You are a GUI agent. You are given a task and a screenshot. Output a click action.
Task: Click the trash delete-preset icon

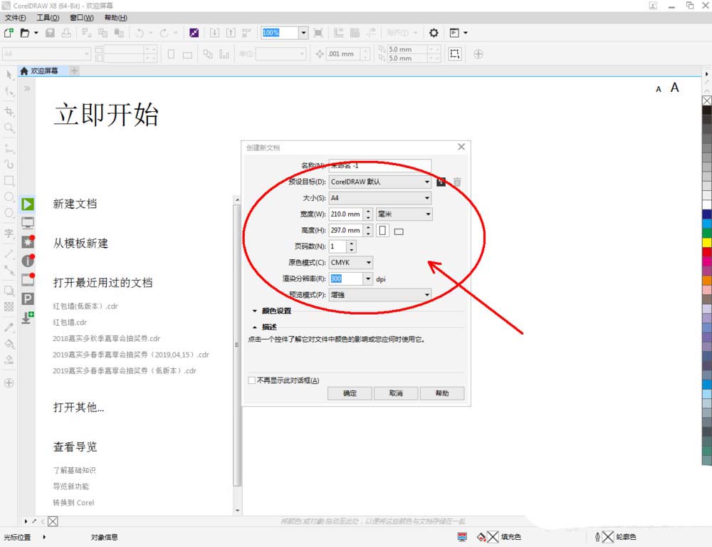pyautogui.click(x=457, y=182)
